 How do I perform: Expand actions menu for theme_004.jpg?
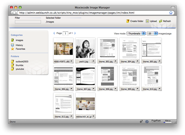tap(138, 61)
